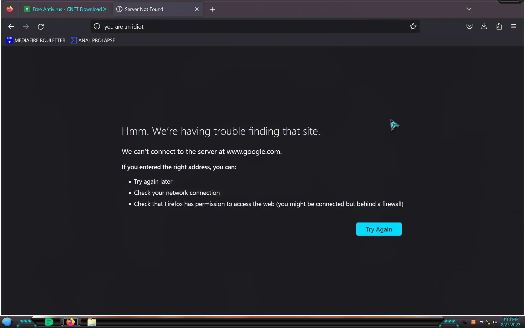
Task: Click the address bar text field
Action: pos(246,27)
